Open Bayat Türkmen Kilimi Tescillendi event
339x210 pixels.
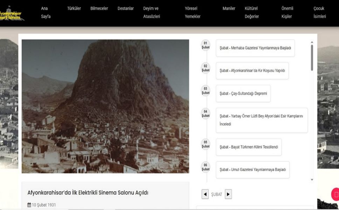pyautogui.click(x=248, y=147)
